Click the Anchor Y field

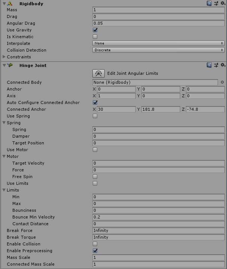point(161,89)
